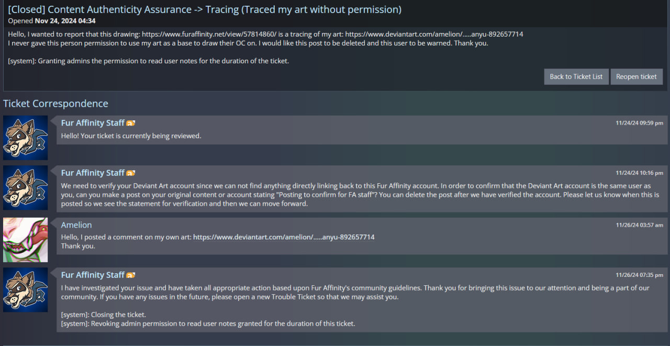Click staff avatar on the 10:16 pm message
This screenshot has height=346, width=670.
coord(25,188)
